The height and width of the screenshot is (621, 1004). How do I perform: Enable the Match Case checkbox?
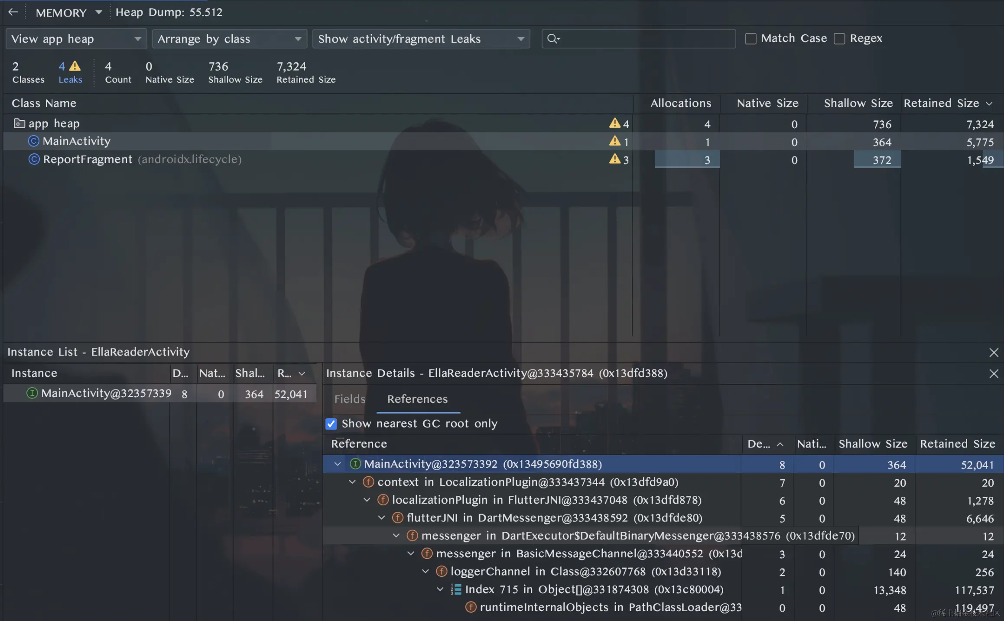[751, 39]
